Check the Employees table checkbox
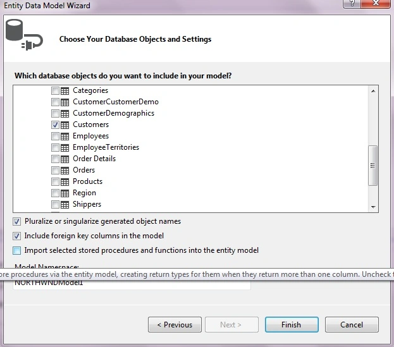Screen dimensions: 394x347 coord(55,136)
